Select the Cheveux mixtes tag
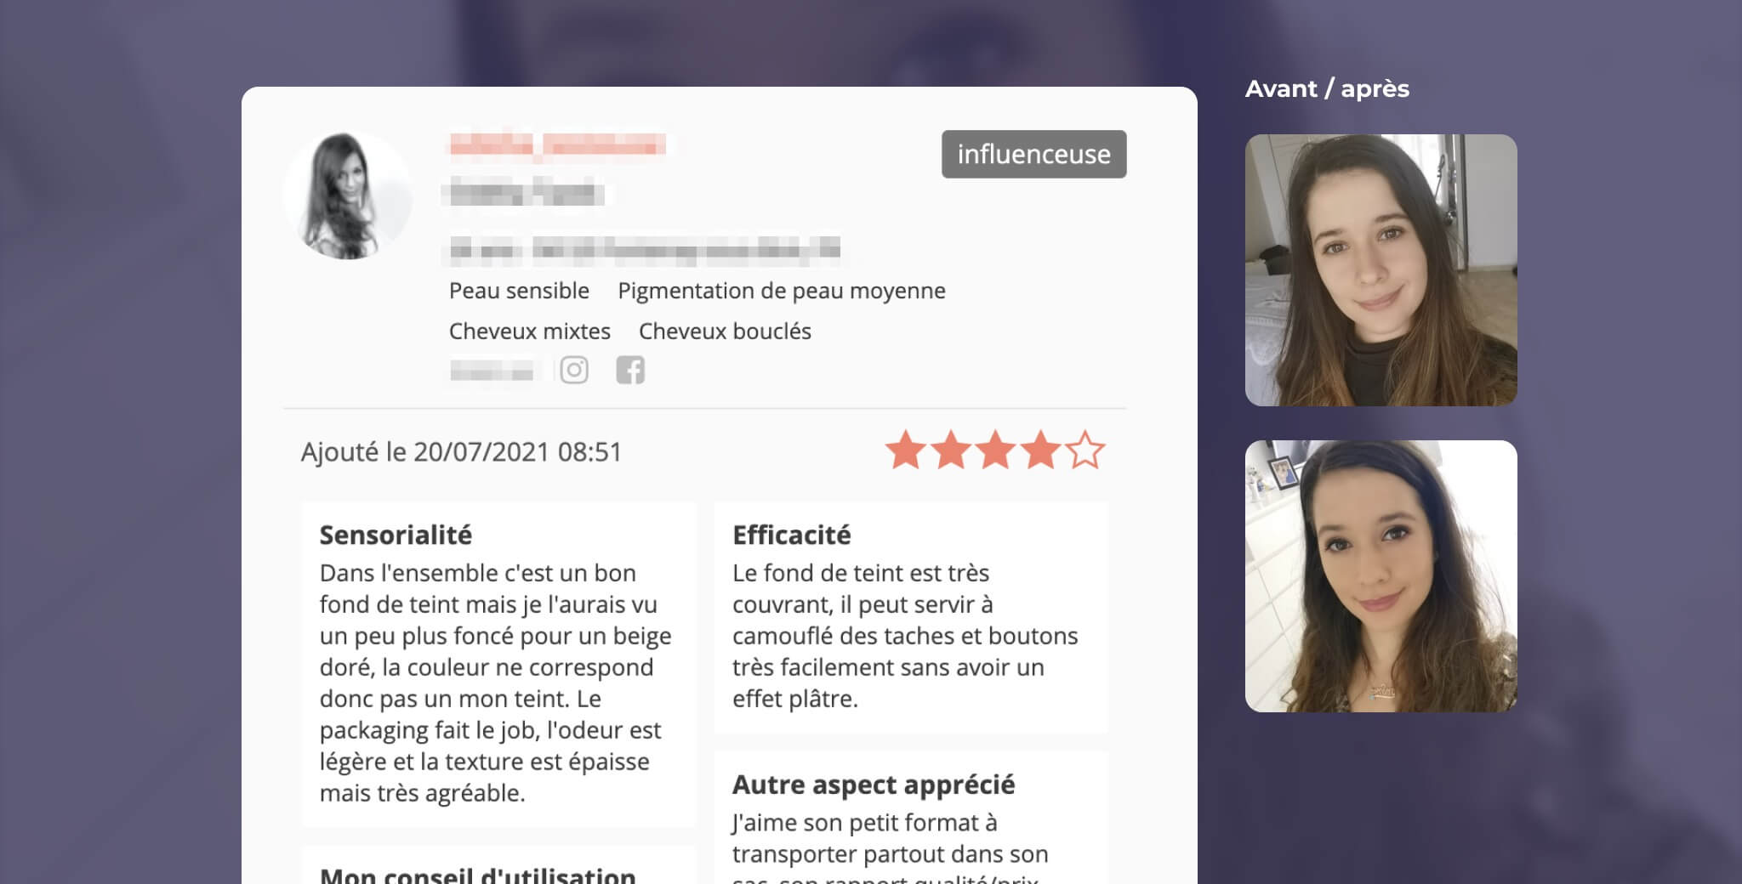The height and width of the screenshot is (884, 1742). [x=530, y=331]
